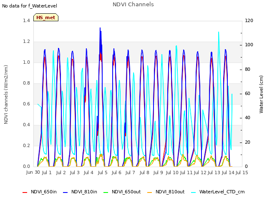Click the green NDVI_650out legend swatch

tap(106, 192)
